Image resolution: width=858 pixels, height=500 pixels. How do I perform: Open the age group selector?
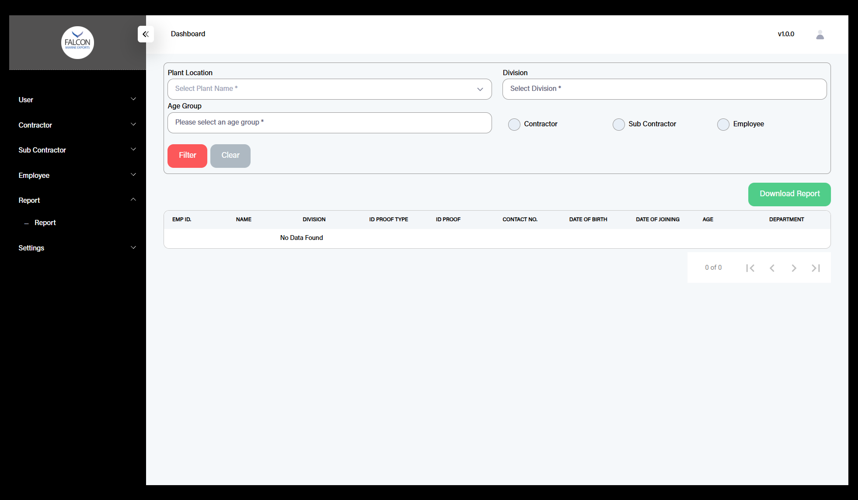coord(330,123)
